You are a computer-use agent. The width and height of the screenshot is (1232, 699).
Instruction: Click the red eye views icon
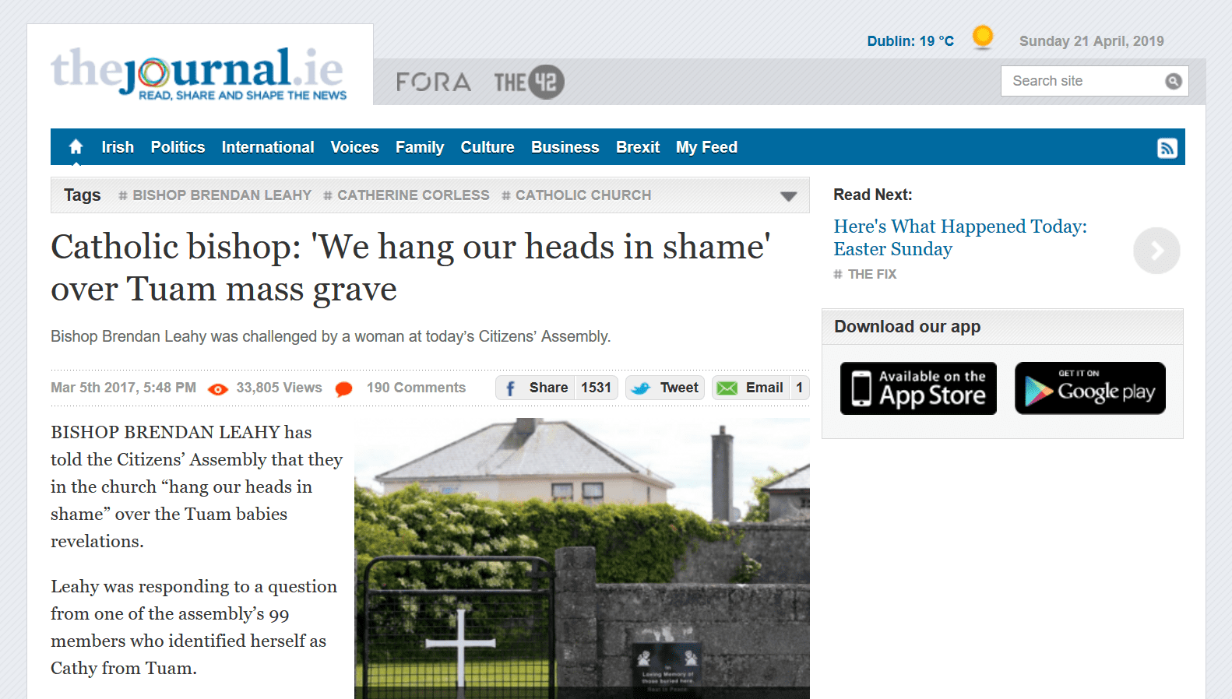[218, 389]
